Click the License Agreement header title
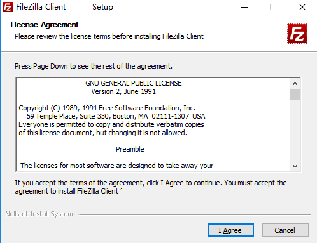The width and height of the screenshot is (317, 243). pyautogui.click(x=45, y=25)
